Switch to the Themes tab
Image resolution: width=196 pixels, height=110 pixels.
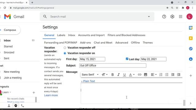click(148, 43)
